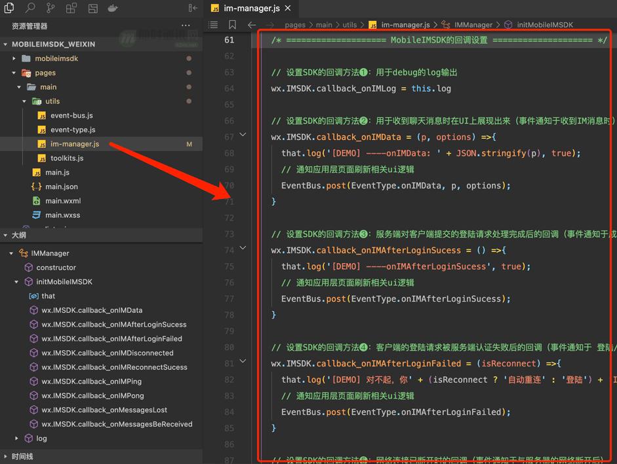Click the Docker whale icon
The height and width of the screenshot is (464, 617).
point(113,9)
